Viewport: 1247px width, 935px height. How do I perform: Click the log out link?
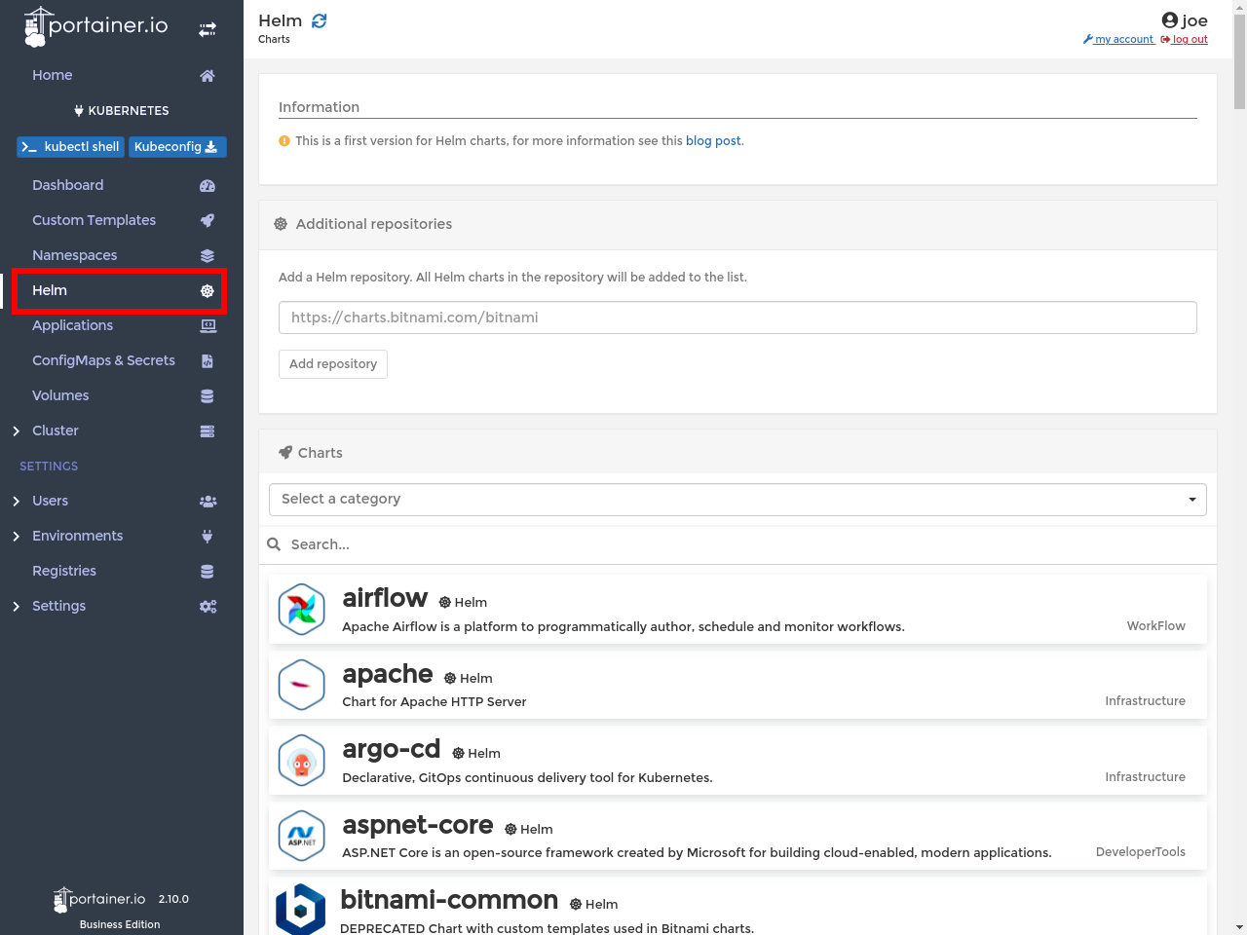point(1185,40)
